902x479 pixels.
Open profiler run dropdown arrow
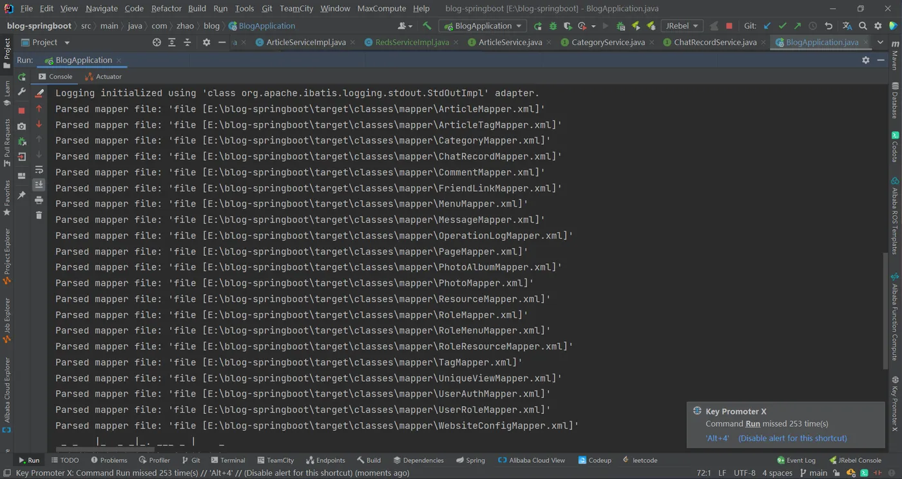593,26
